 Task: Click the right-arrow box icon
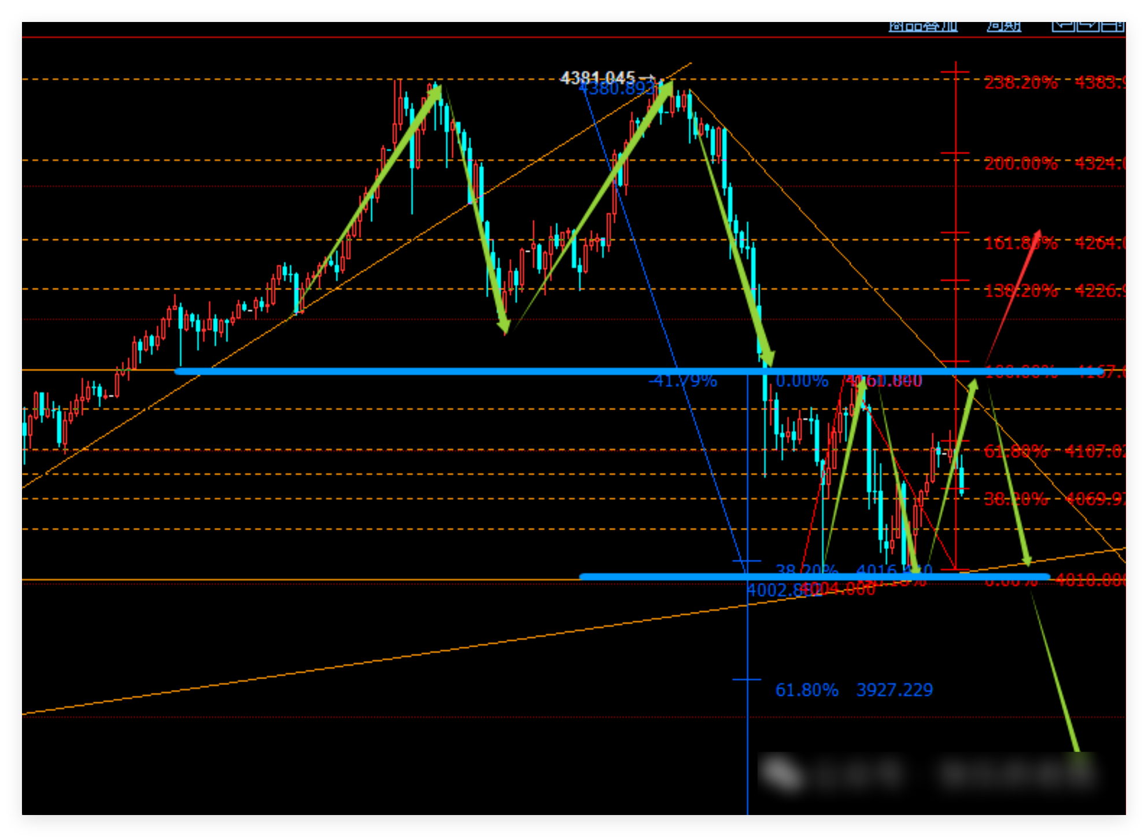(1088, 26)
